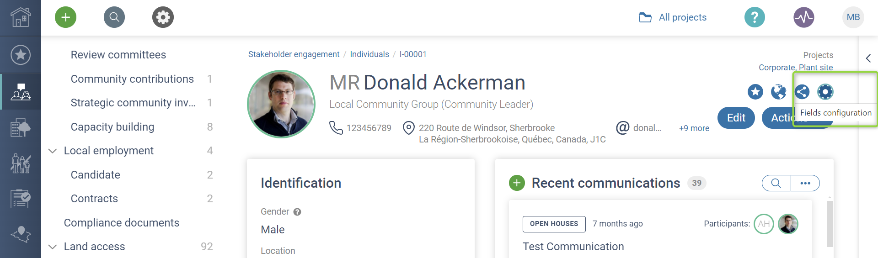878x258 pixels.
Task: Open the search icon in top bar
Action: pos(114,17)
